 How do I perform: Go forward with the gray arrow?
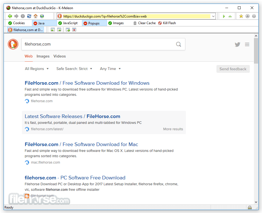coord(16,16)
